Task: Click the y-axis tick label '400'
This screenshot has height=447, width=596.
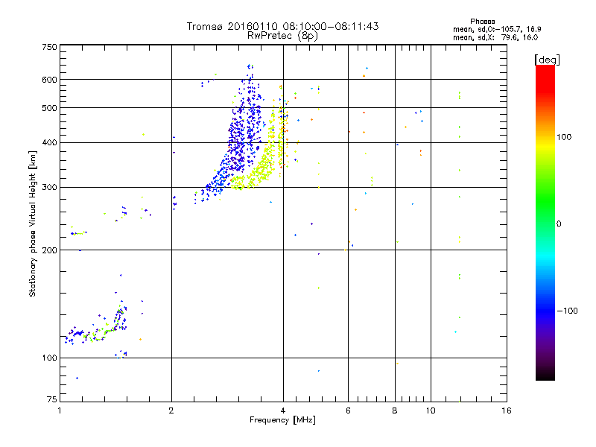Action: coord(49,143)
